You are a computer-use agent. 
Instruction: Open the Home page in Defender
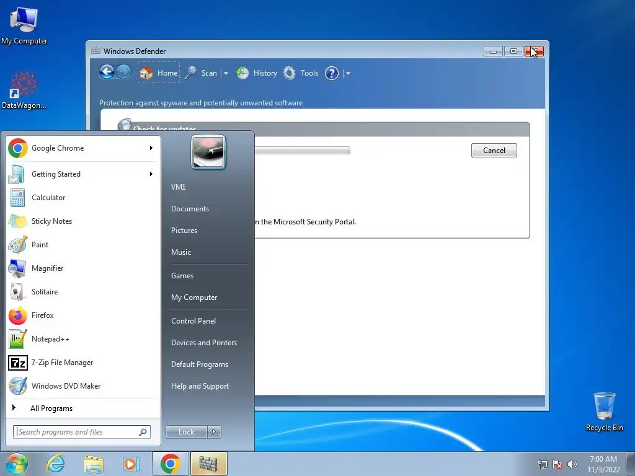(x=159, y=73)
